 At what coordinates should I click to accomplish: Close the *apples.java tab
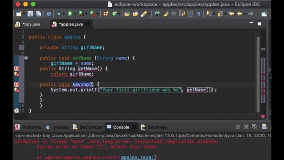[88, 24]
